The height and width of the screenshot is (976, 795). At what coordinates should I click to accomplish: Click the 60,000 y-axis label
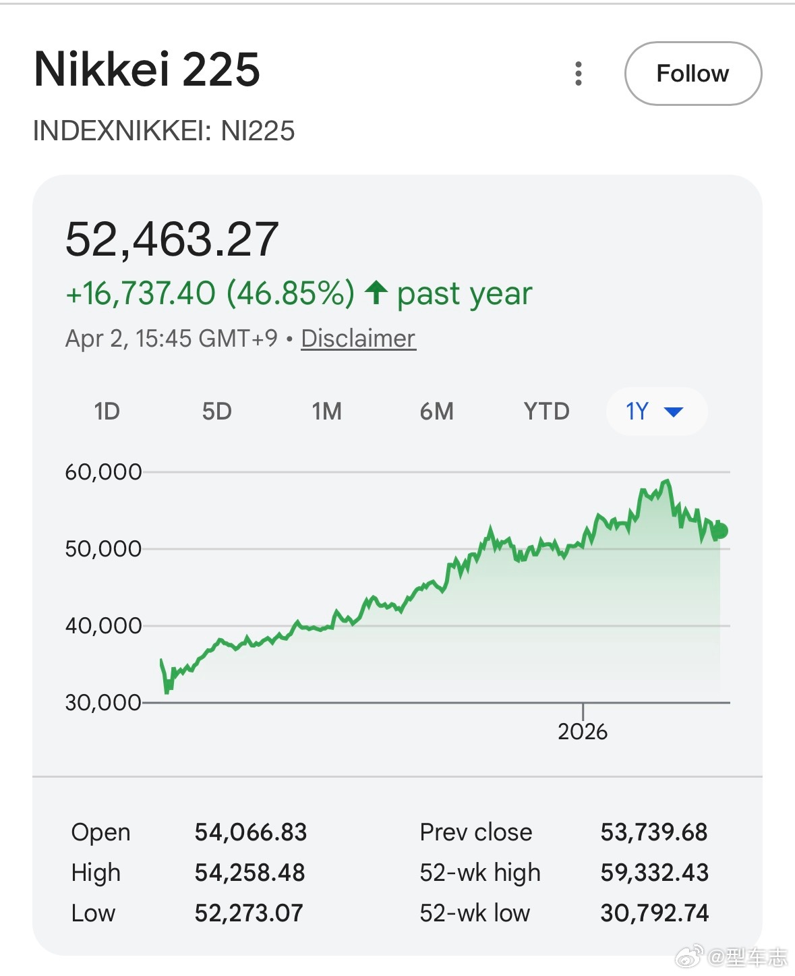[103, 471]
